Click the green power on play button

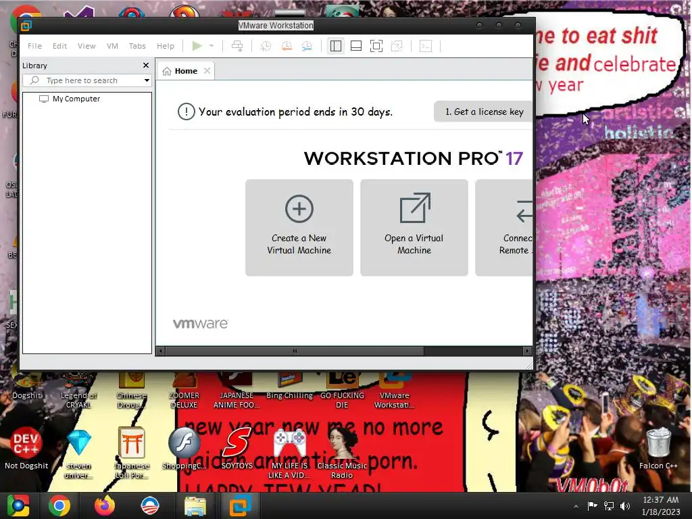[x=197, y=46]
